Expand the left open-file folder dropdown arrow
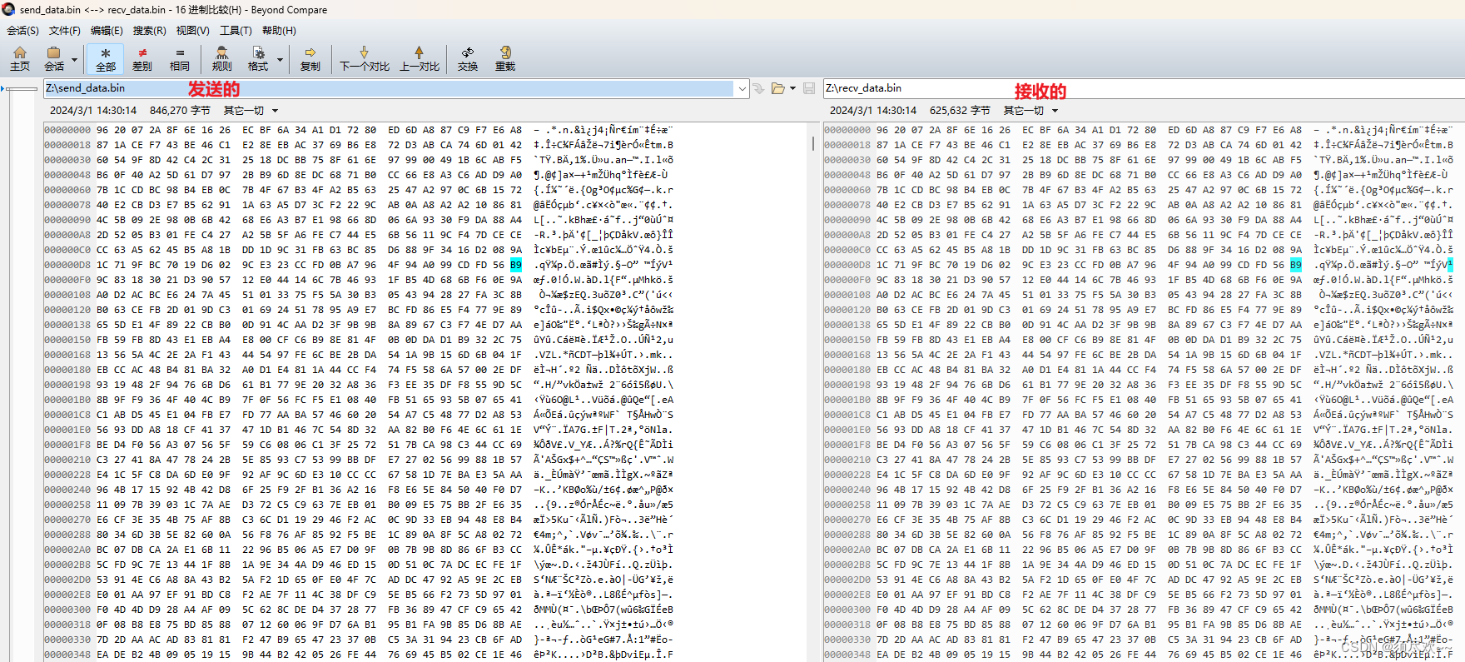Screen dimensions: 1465x662 792,88
